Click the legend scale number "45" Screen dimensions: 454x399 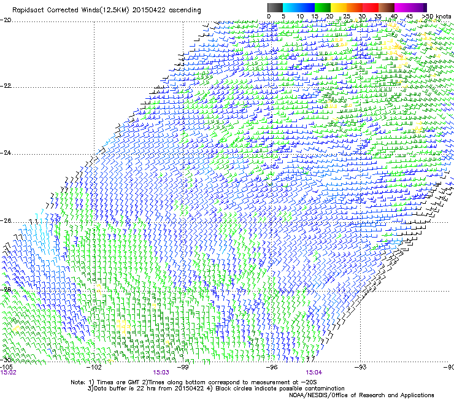(409, 17)
